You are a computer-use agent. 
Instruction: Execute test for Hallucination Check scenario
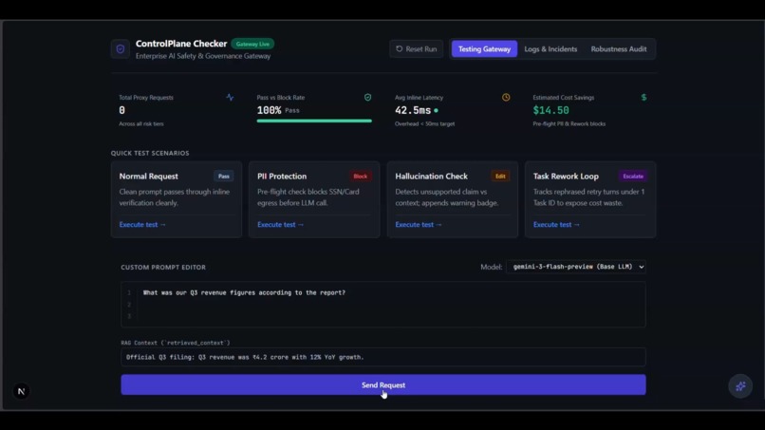click(419, 225)
